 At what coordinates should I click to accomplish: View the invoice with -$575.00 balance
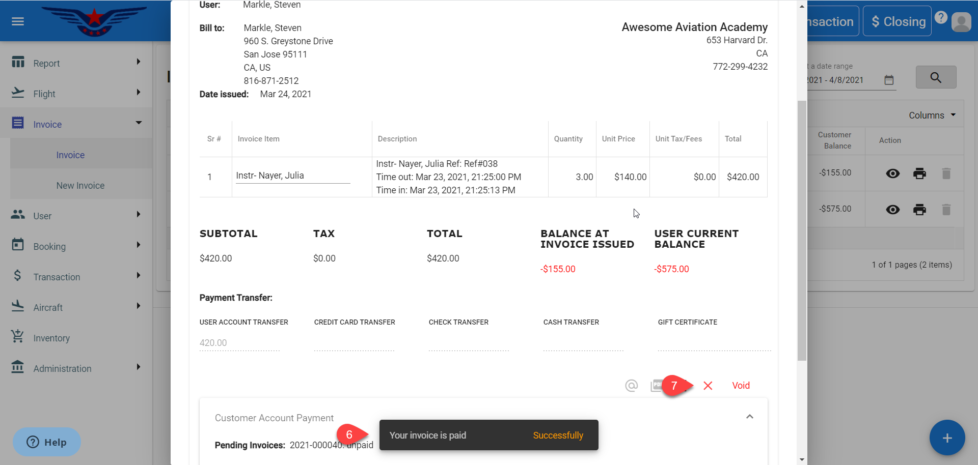point(892,210)
